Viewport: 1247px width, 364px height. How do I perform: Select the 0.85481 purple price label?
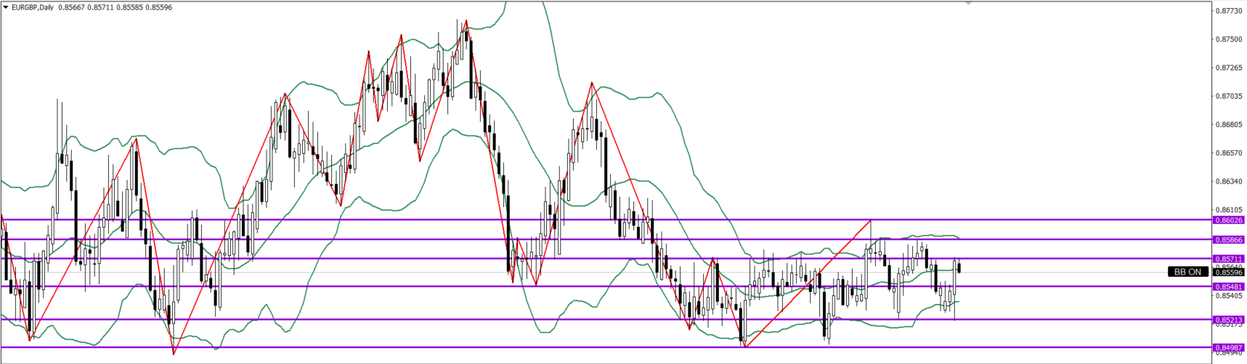coord(1228,286)
